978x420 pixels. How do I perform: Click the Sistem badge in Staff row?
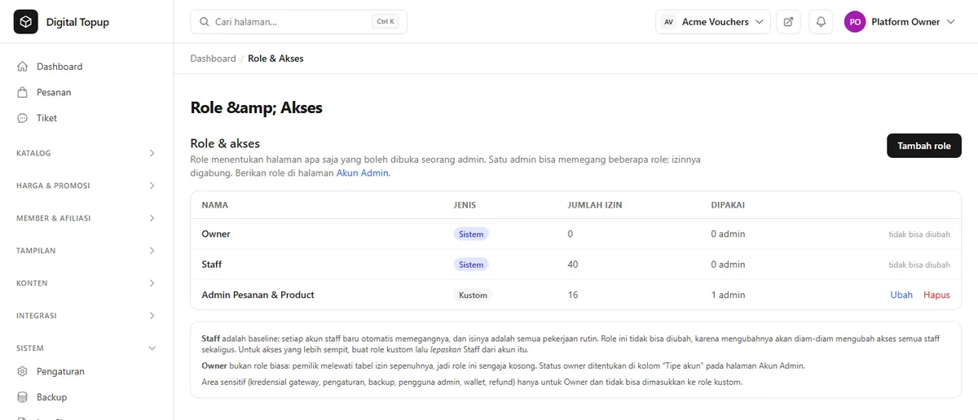(471, 265)
